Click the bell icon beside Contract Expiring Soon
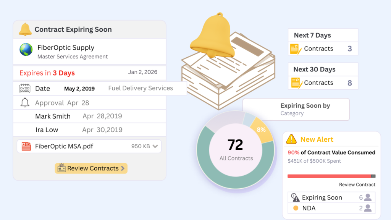Viewport: 391px width, 220px height. (x=25, y=29)
